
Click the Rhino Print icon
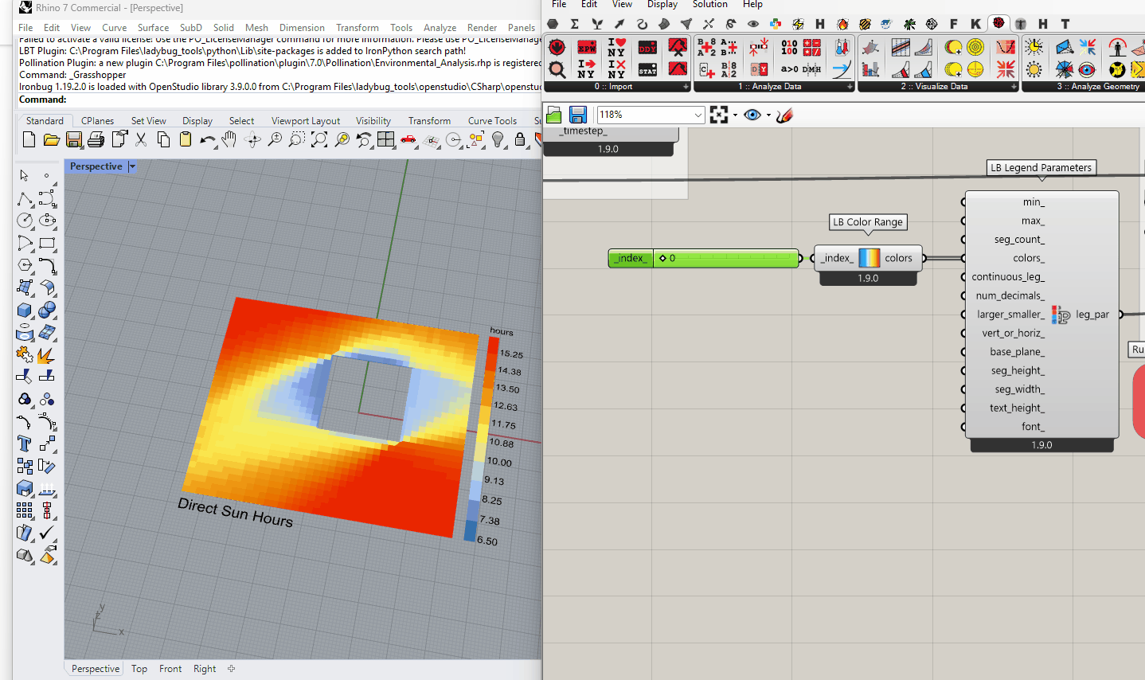pyautogui.click(x=96, y=140)
